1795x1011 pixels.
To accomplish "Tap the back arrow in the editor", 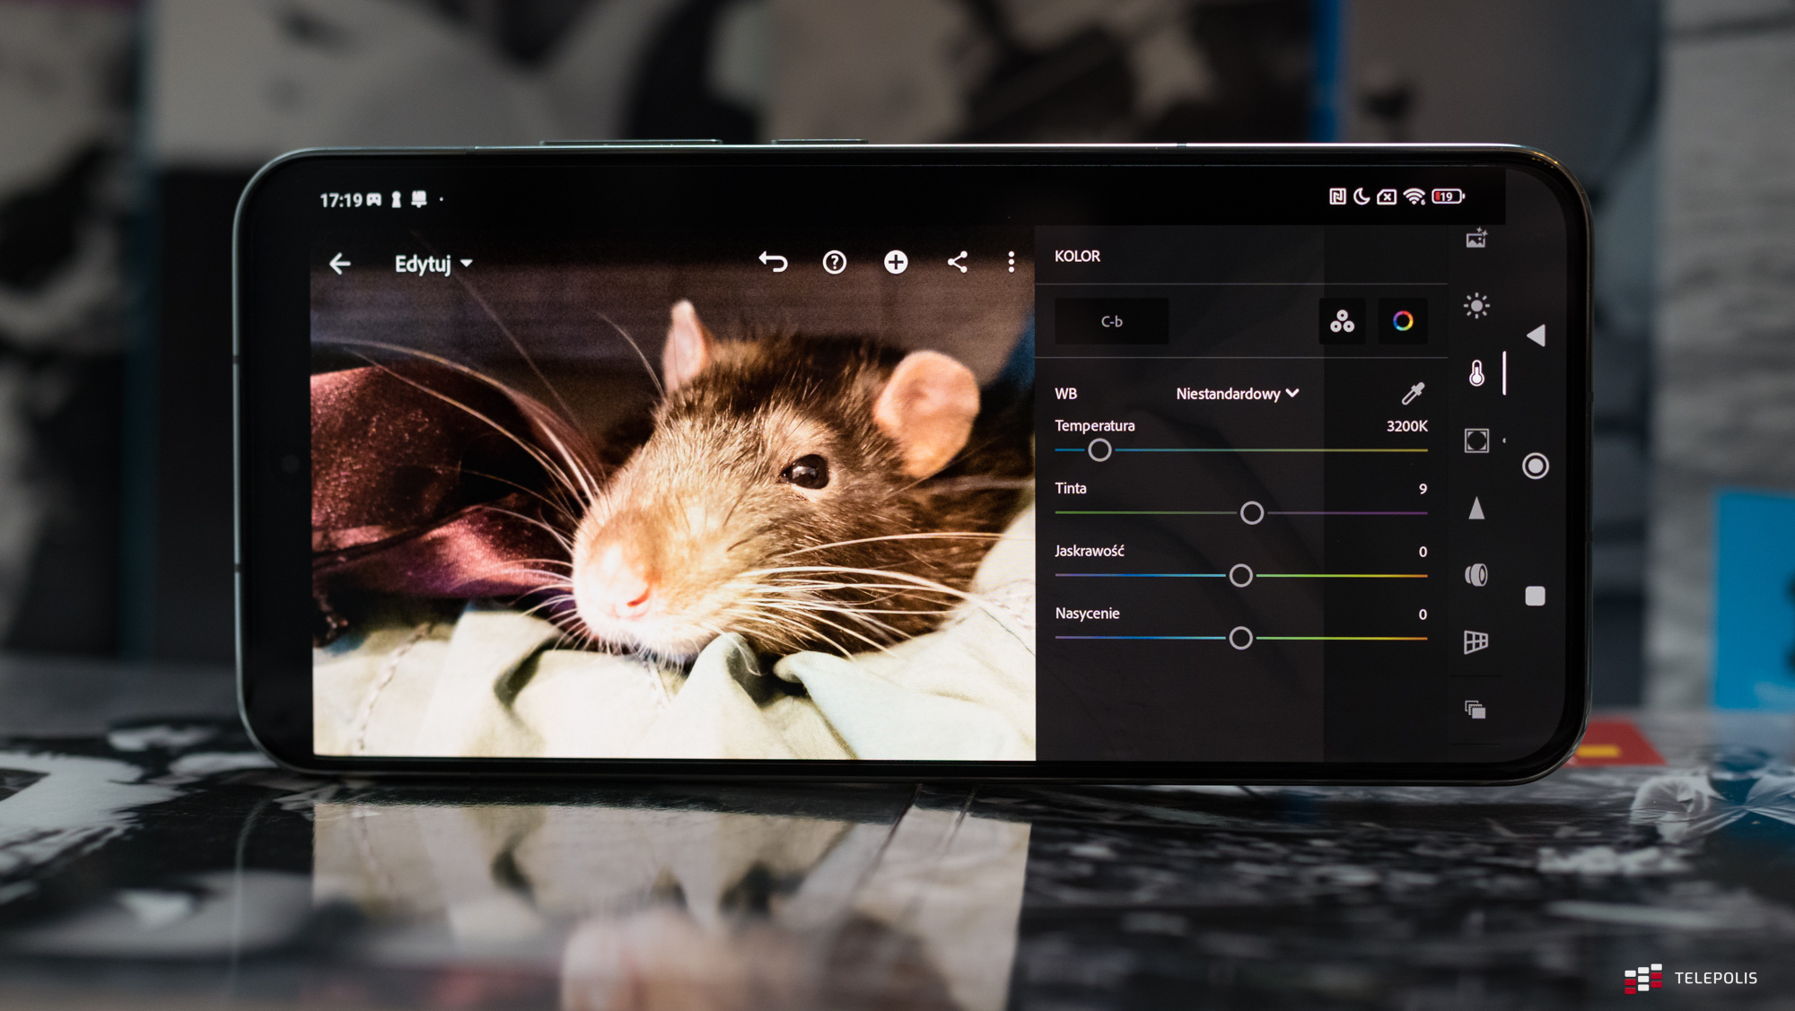I will 340,264.
